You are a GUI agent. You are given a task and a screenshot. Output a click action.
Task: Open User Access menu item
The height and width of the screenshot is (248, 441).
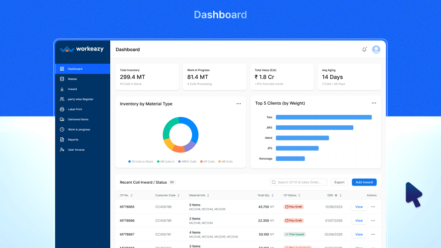click(83, 150)
